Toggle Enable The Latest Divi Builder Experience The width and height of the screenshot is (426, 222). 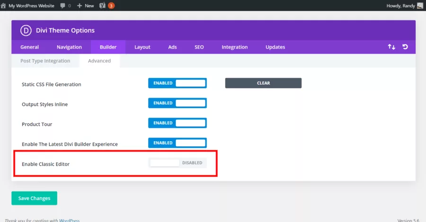coord(177,143)
